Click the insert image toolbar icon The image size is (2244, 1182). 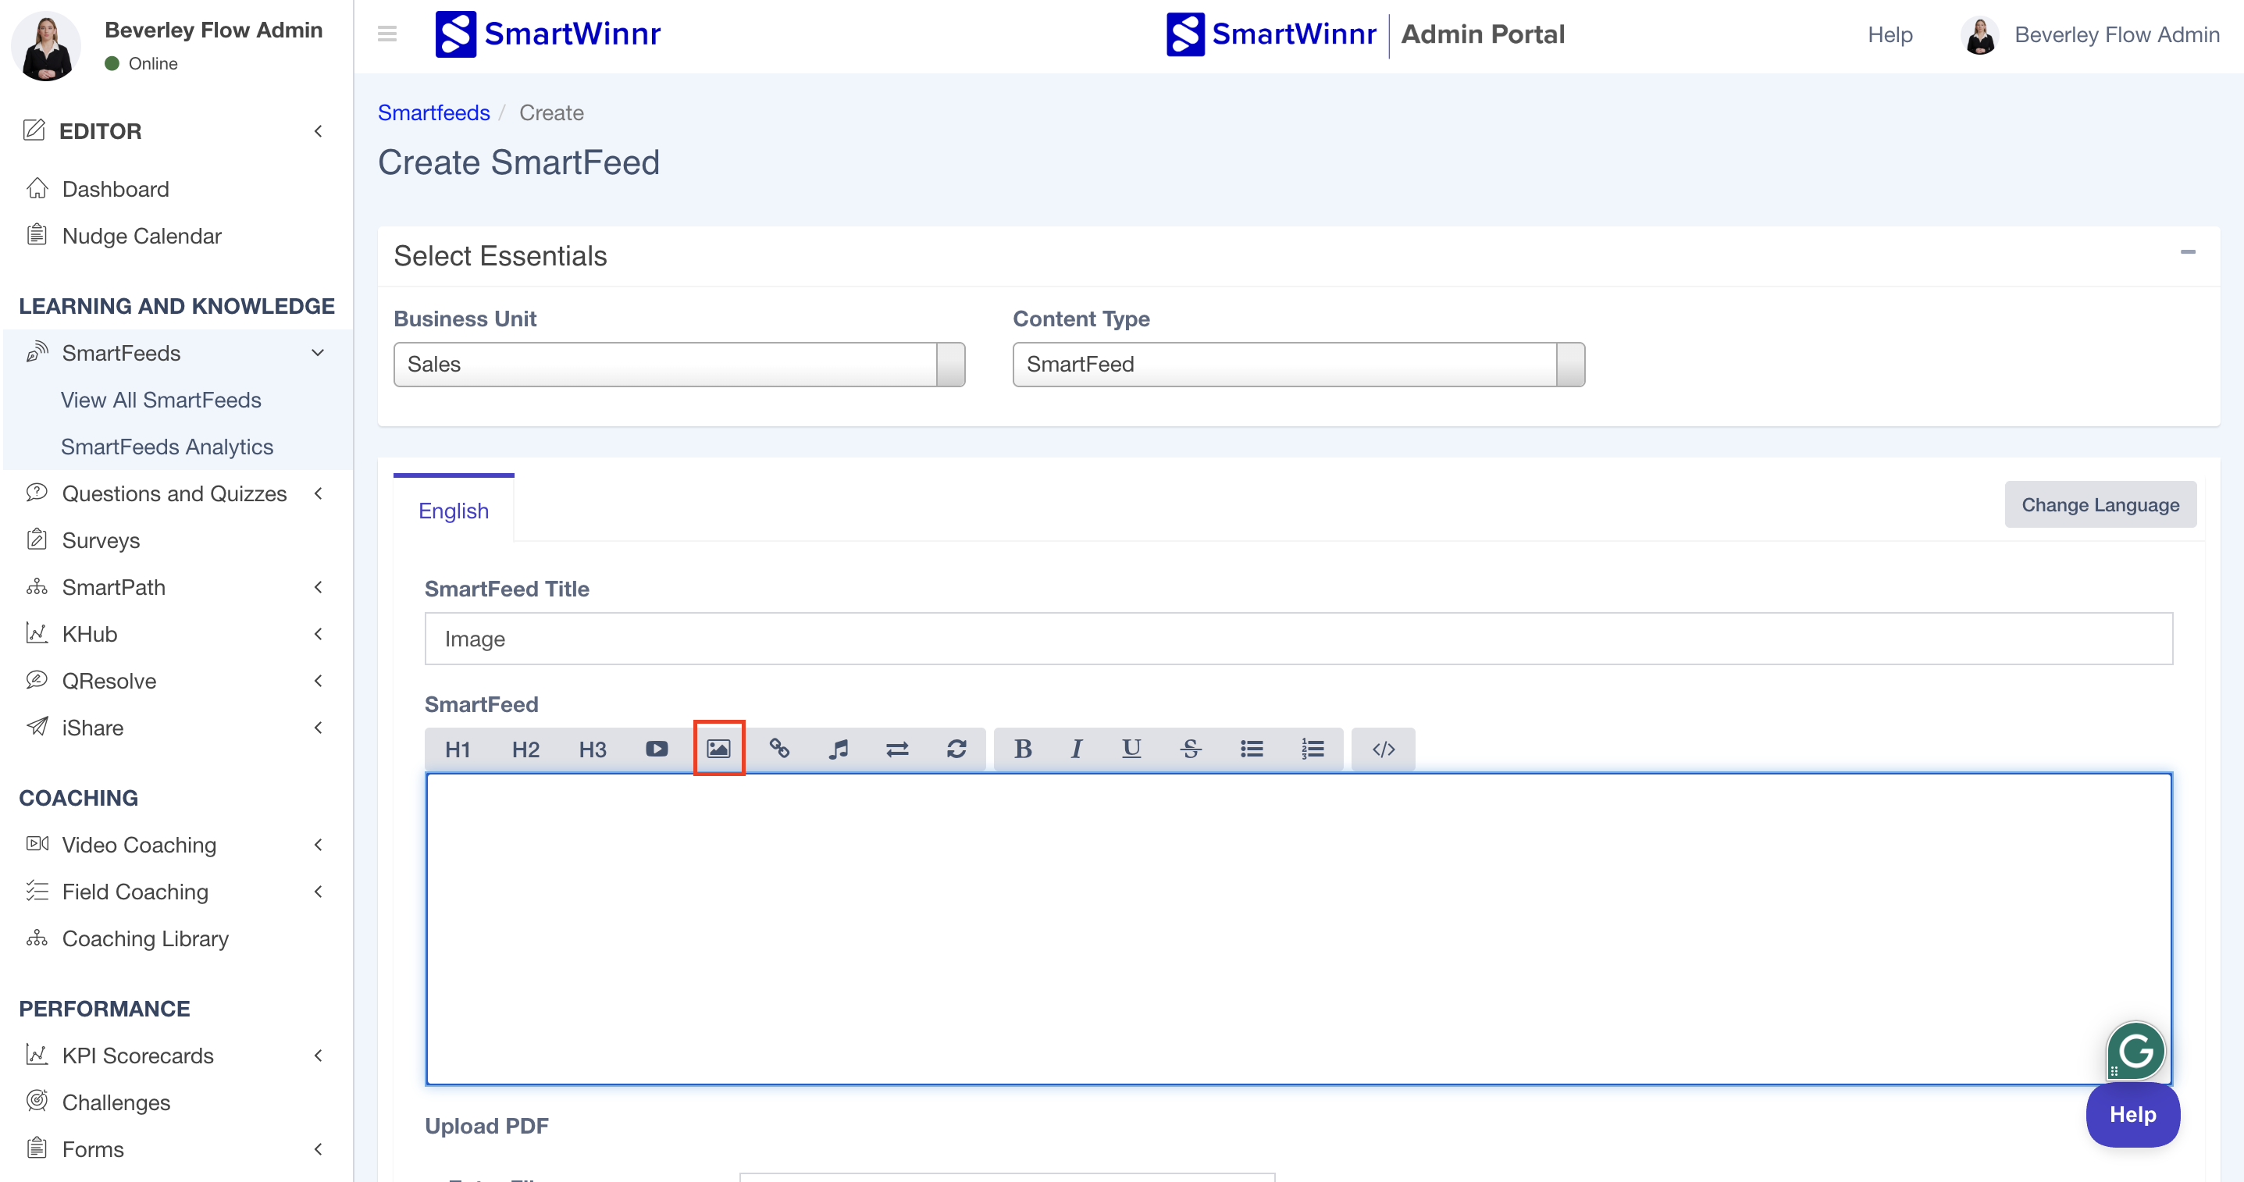[x=718, y=748]
